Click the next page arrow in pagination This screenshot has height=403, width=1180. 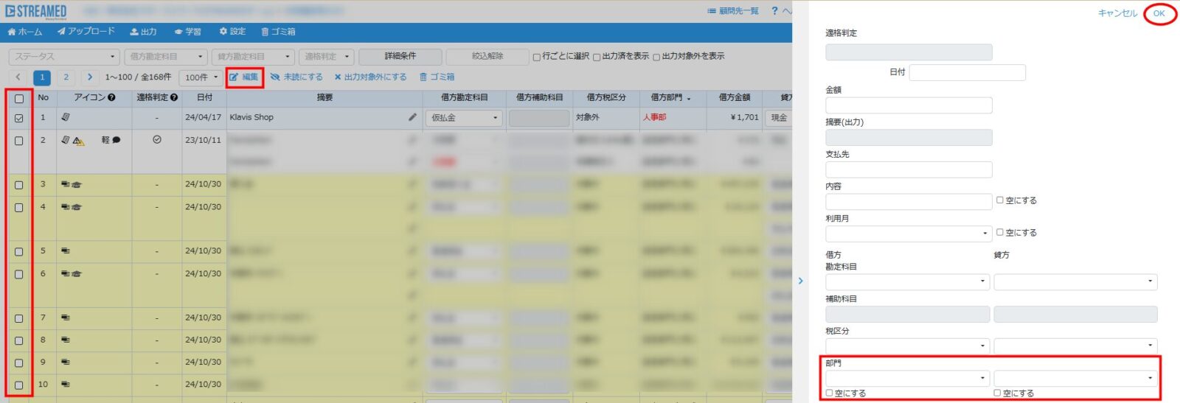tap(90, 77)
